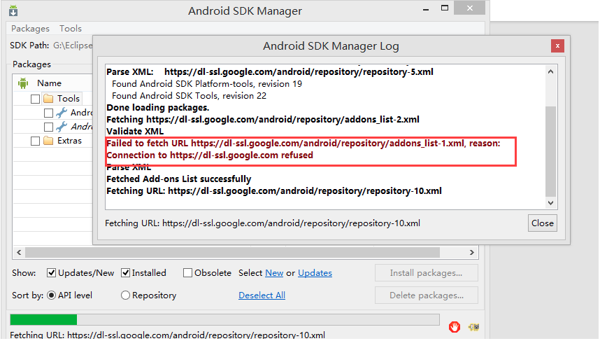Click the log vertical scrollbar thumb

click(550, 151)
